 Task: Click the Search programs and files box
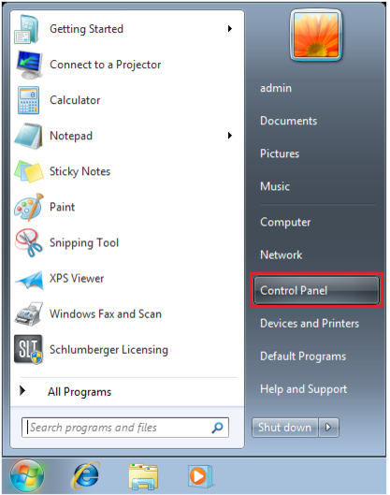[x=125, y=428]
